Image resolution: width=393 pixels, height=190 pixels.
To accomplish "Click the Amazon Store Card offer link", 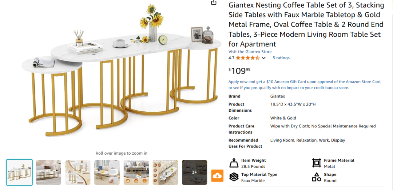I will (305, 84).
